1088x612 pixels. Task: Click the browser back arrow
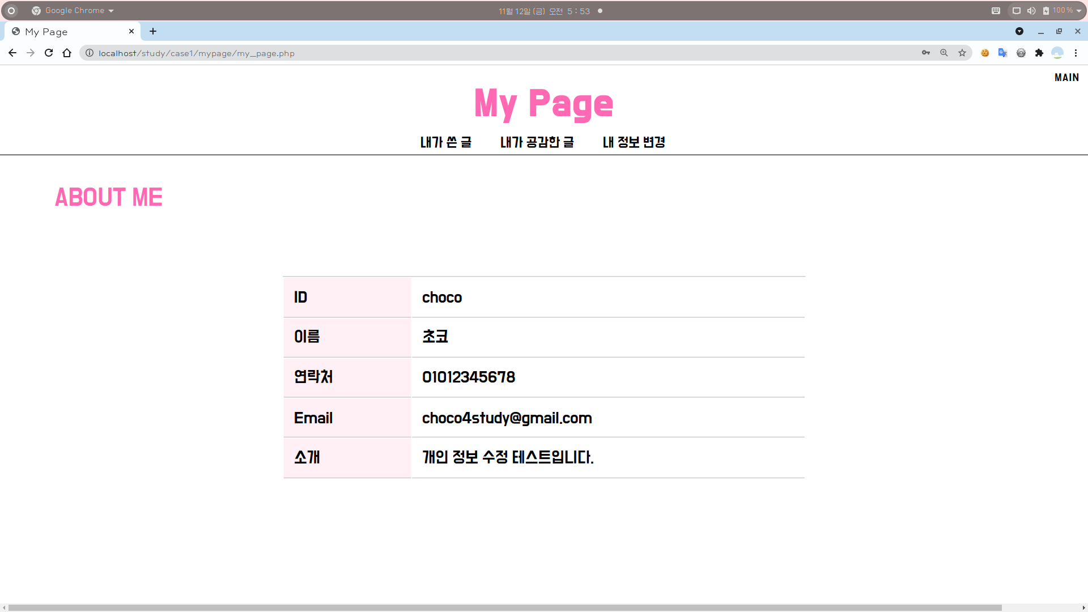point(12,53)
